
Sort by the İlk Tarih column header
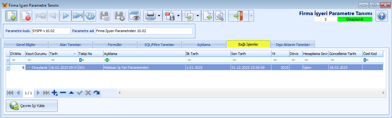click(x=208, y=54)
